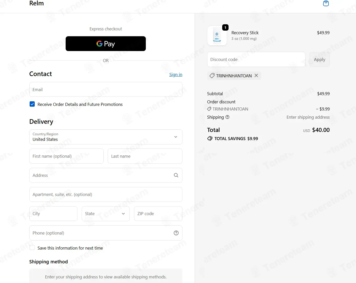
Task: Click the Sign in link
Action: coord(176,75)
